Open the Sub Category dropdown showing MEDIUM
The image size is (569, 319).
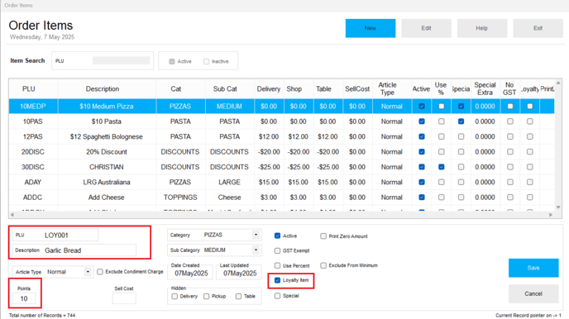[x=256, y=250]
